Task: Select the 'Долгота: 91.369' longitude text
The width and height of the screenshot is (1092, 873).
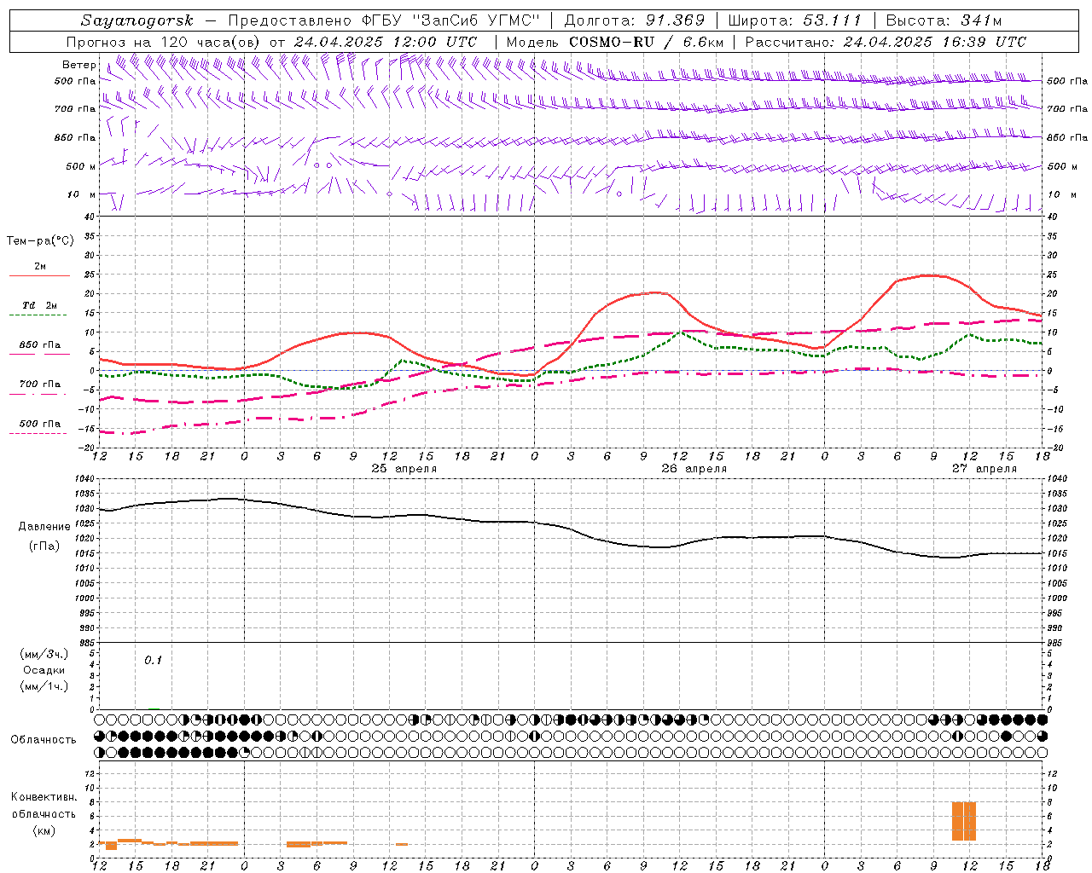Action: click(635, 20)
